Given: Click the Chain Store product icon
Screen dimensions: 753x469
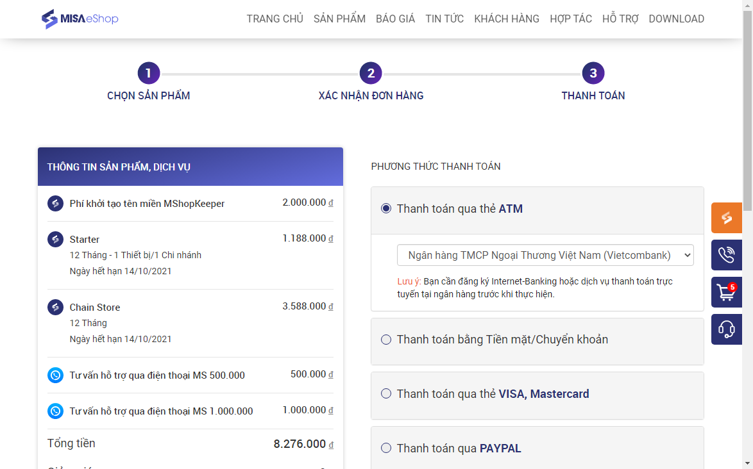Looking at the screenshot, I should tap(55, 307).
